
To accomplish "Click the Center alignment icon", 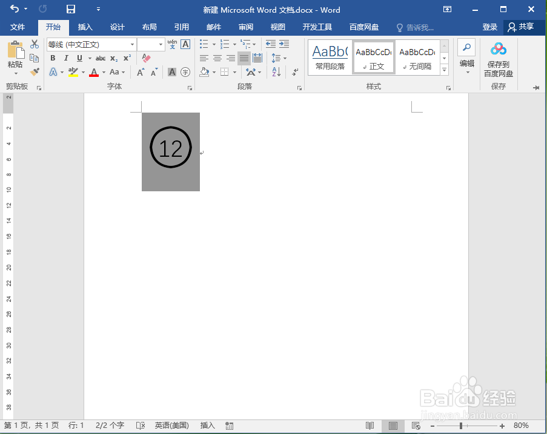I will 217,58.
